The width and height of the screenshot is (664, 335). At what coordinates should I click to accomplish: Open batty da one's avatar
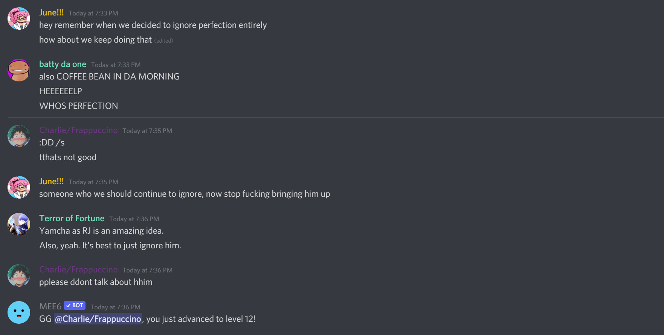coord(19,70)
